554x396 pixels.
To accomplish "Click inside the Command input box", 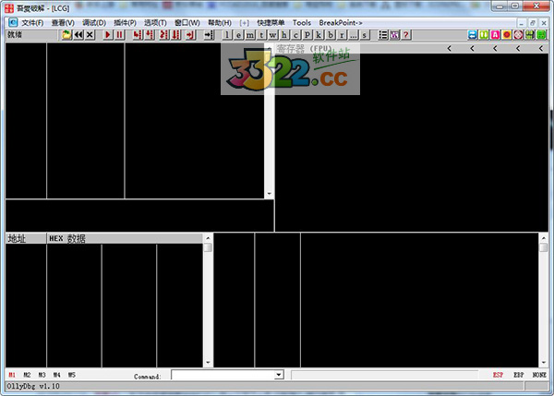I will click(223, 375).
